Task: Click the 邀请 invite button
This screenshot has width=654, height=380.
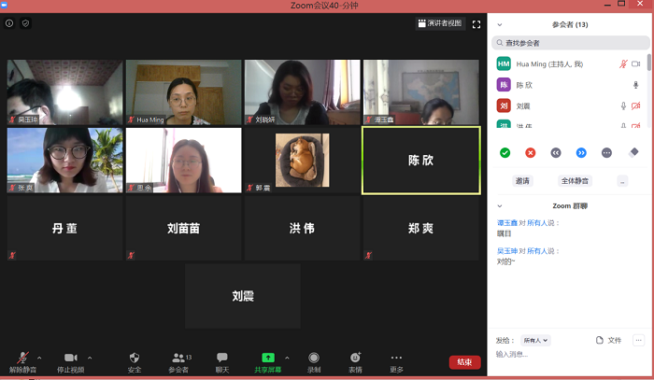Action: click(x=522, y=180)
